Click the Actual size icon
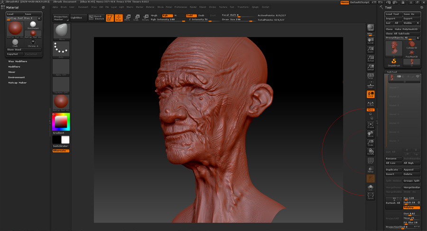Screen dimensions: 427x231 click(371, 58)
